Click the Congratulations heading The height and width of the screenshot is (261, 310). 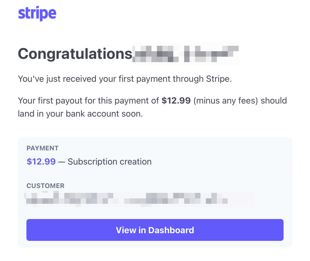pyautogui.click(x=75, y=54)
